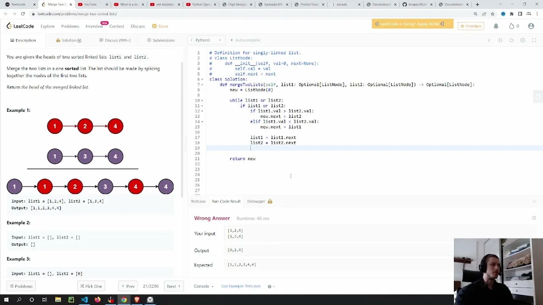Open Contest in the top navigation
543x305 pixels.
pyautogui.click(x=117, y=26)
